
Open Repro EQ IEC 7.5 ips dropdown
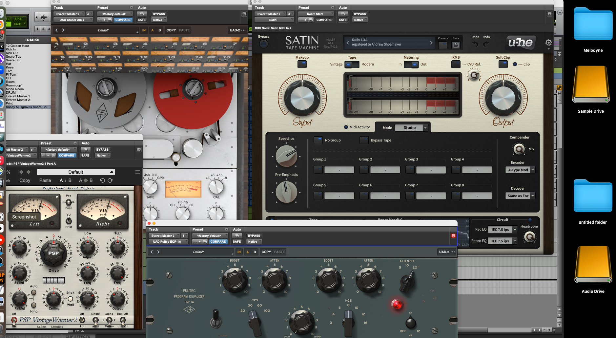(503, 241)
